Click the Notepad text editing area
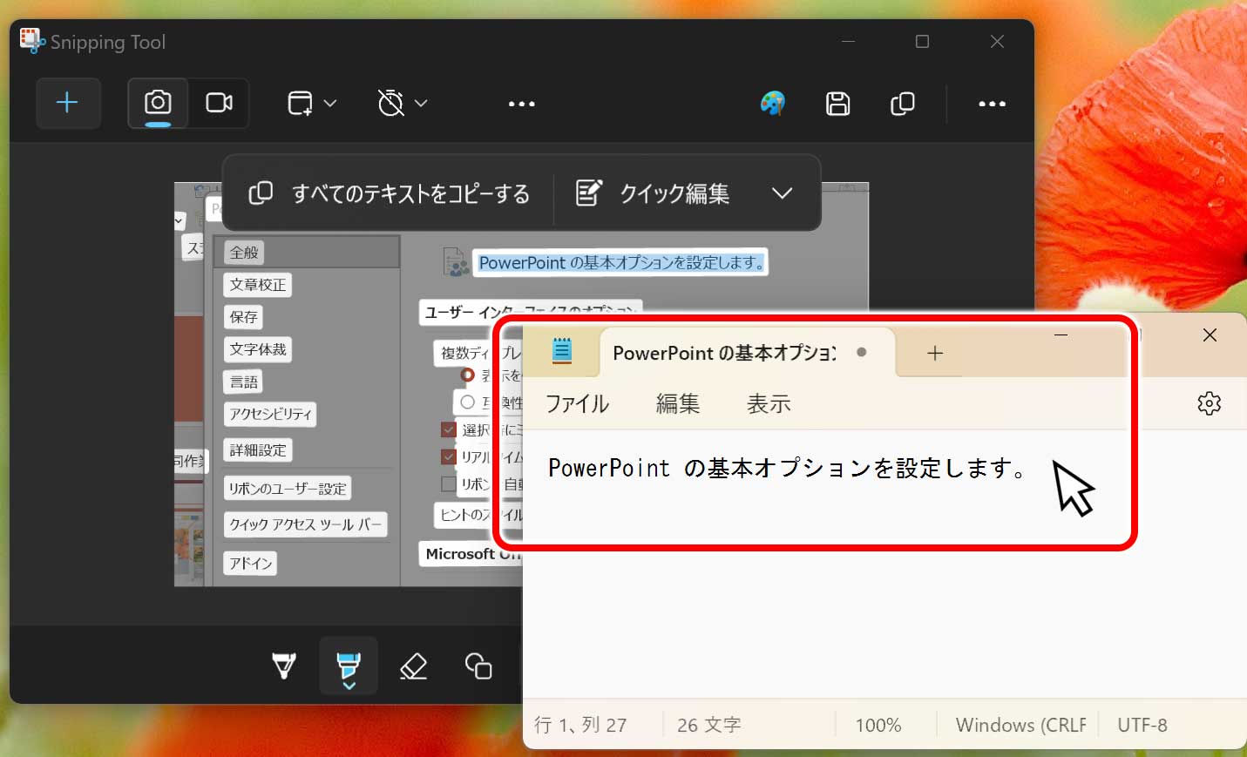 click(884, 562)
